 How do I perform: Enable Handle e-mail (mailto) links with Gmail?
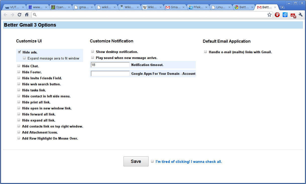click(206, 52)
